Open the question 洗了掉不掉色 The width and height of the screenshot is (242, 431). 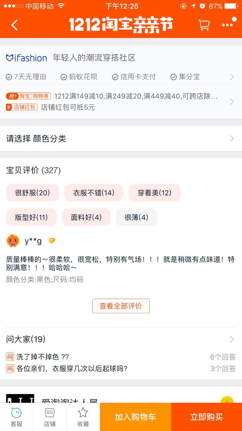[43, 357]
